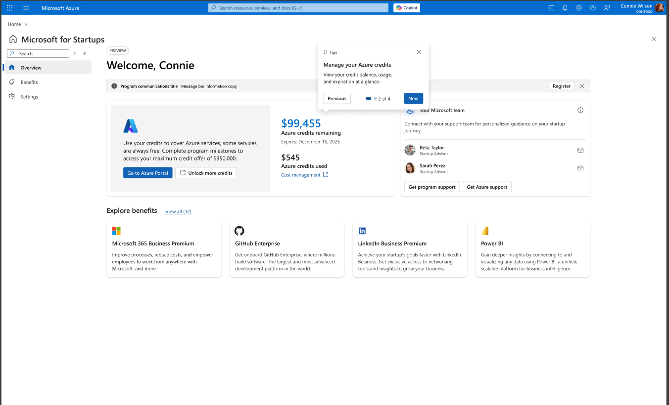Screen dimensions: 669x405
Task: Click the Power BI logo icon
Action: tap(485, 231)
